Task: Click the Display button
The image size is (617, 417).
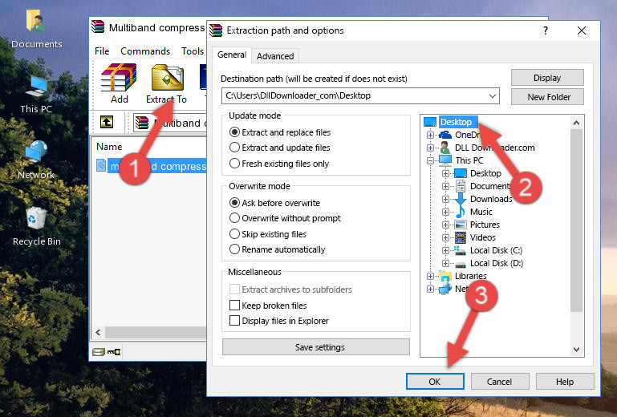Action: click(x=547, y=78)
